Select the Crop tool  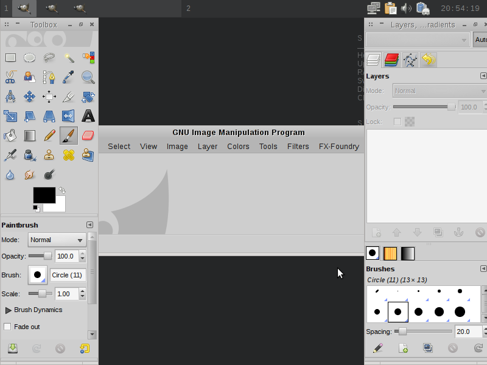click(69, 97)
